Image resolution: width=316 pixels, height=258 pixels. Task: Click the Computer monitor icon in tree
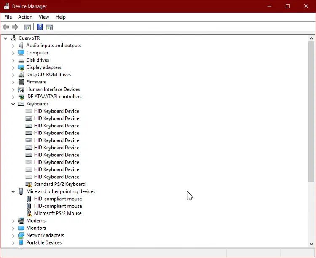(x=21, y=53)
